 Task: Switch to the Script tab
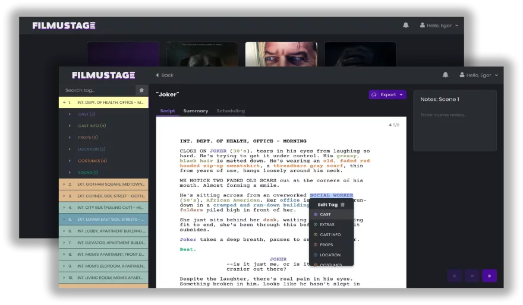pos(168,111)
